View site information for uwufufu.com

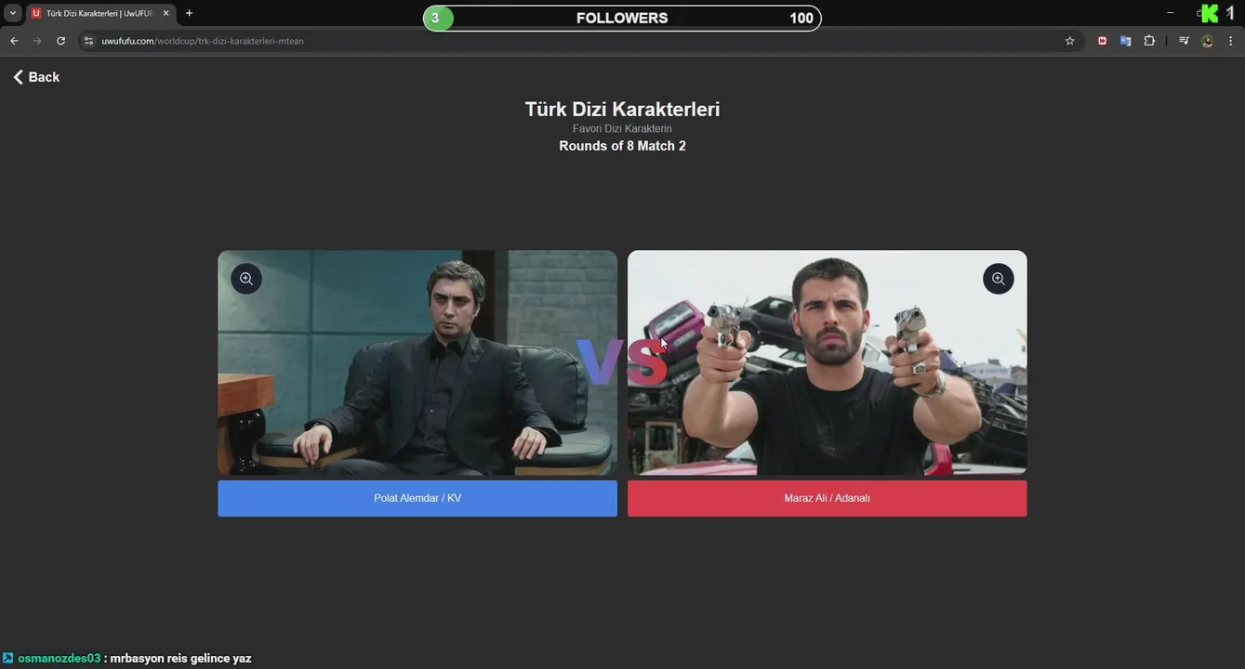click(89, 41)
